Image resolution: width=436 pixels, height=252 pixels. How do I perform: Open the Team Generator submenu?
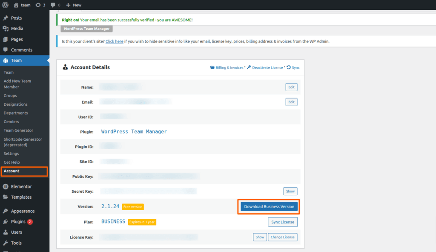point(18,130)
